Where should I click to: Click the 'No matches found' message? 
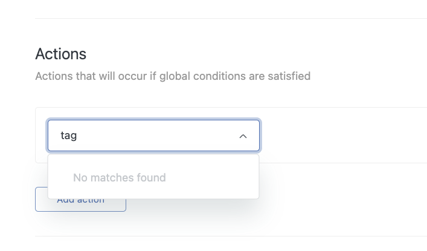[119, 177]
